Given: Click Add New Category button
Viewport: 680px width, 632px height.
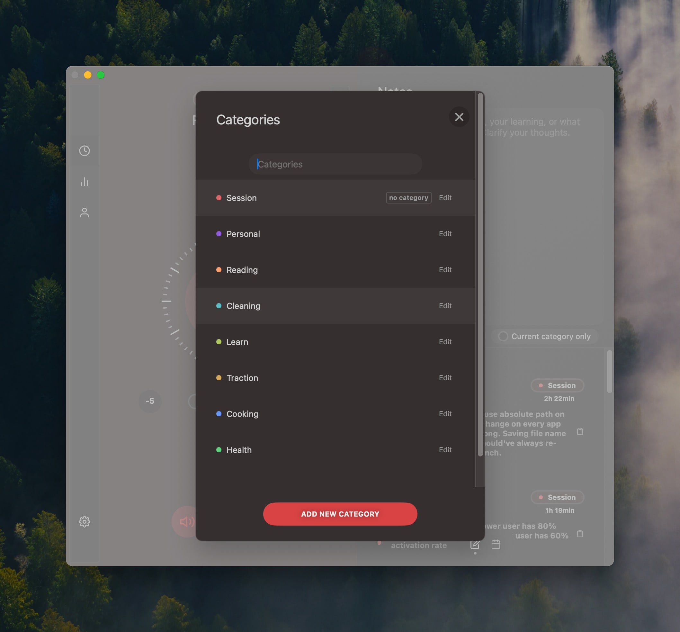Looking at the screenshot, I should (x=340, y=514).
